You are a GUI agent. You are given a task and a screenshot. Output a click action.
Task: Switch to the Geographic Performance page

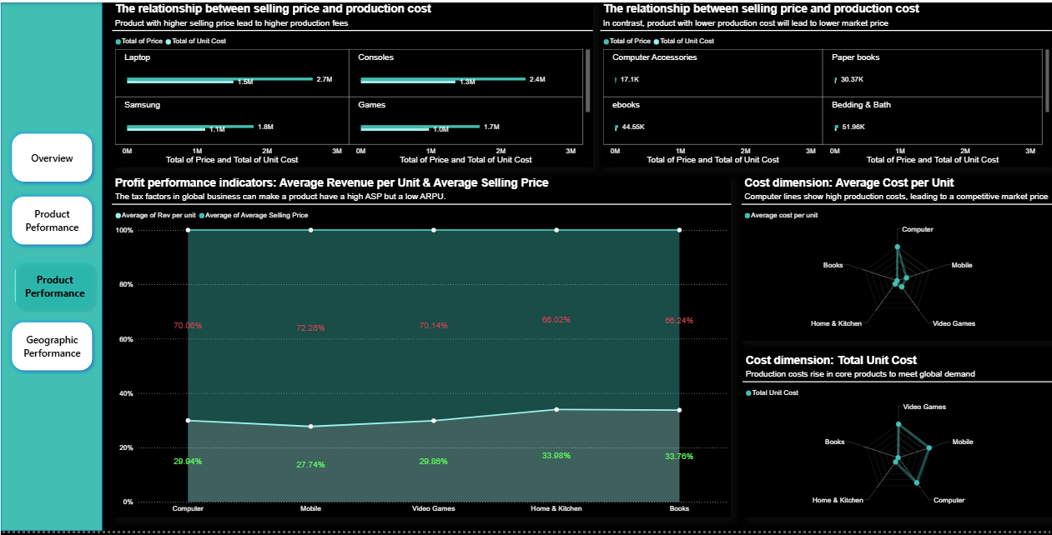(52, 347)
